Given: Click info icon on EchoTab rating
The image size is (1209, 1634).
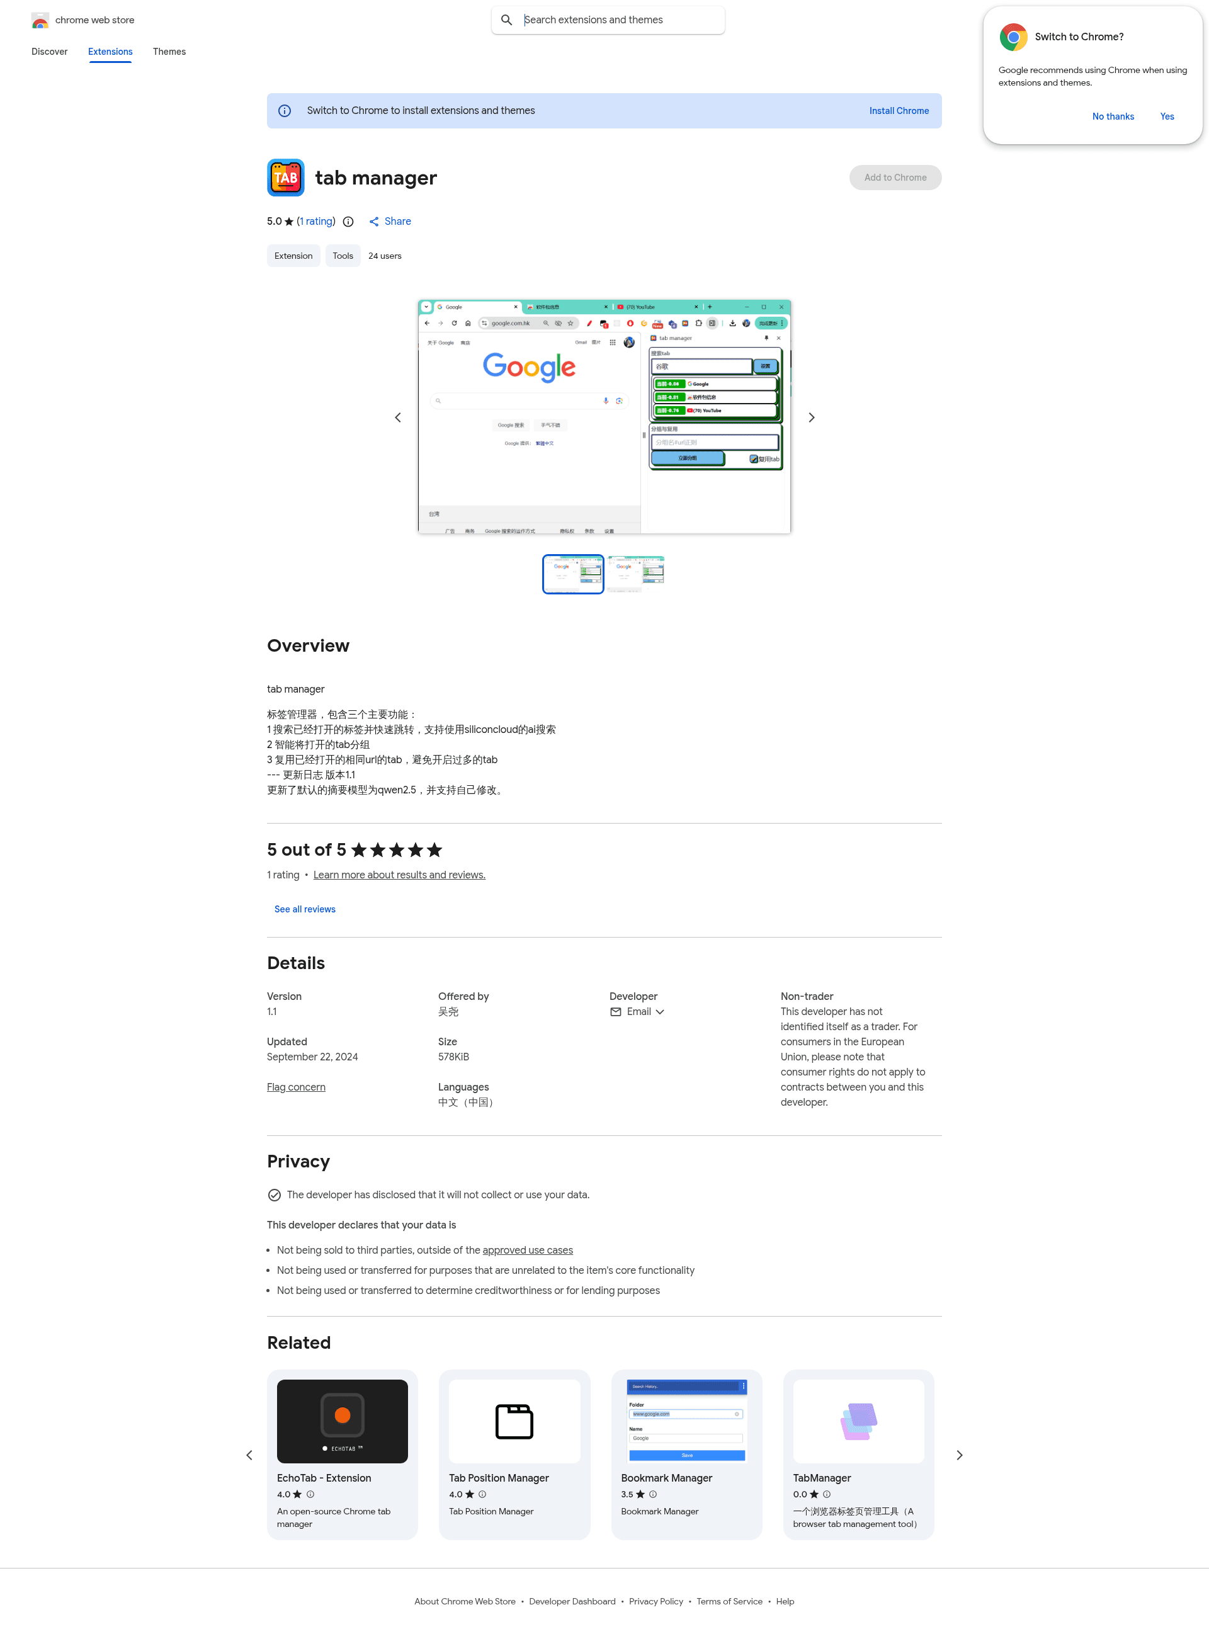Looking at the screenshot, I should tap(310, 1494).
